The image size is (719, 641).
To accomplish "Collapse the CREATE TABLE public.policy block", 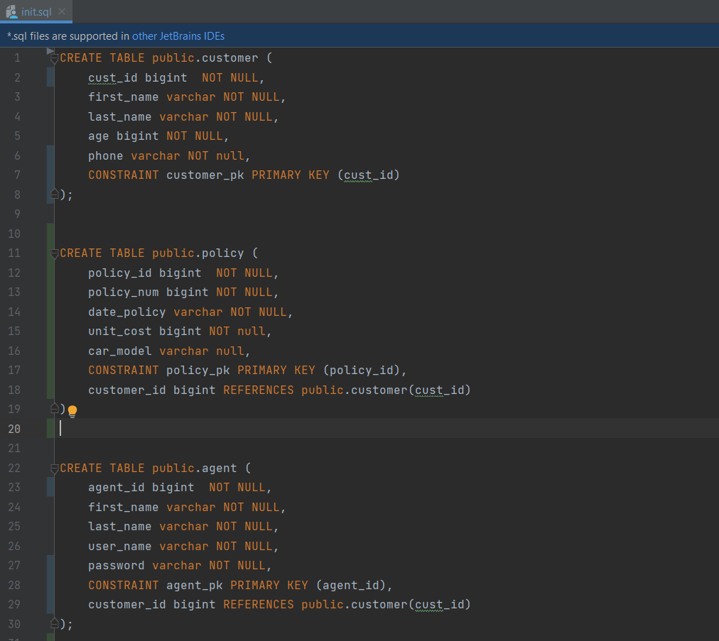I will [54, 253].
